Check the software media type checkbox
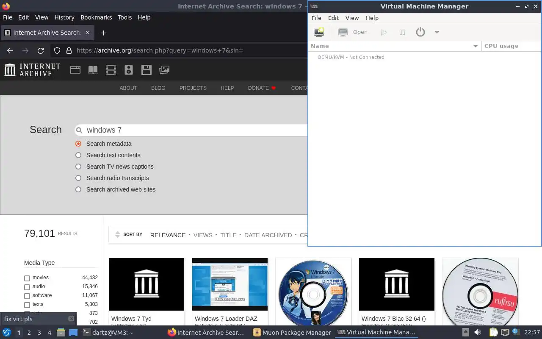Image resolution: width=542 pixels, height=339 pixels. (27, 296)
